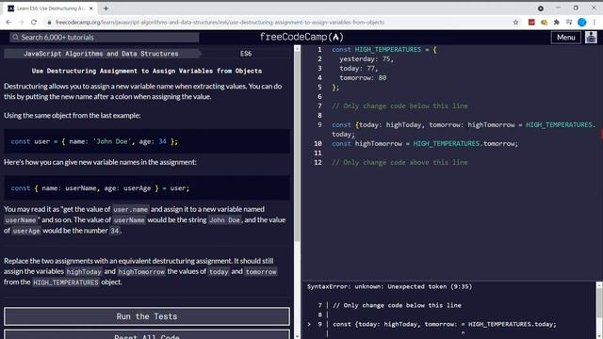Focus the Search 6,000+ tutorials field

click(105, 38)
